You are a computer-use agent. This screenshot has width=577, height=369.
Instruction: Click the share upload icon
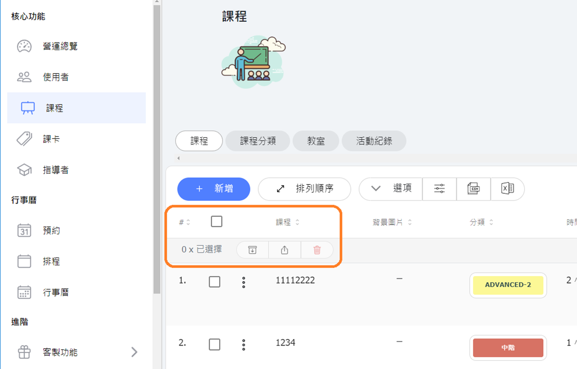[x=285, y=250]
